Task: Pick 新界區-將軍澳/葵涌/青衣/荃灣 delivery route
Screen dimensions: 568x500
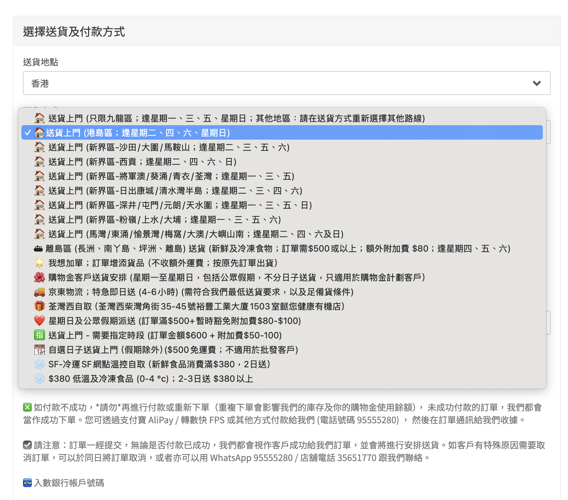Action: point(171,176)
